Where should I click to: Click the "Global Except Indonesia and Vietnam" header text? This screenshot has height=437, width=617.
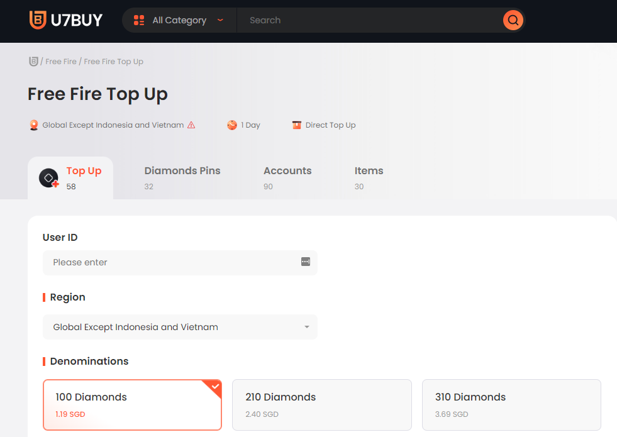click(113, 125)
